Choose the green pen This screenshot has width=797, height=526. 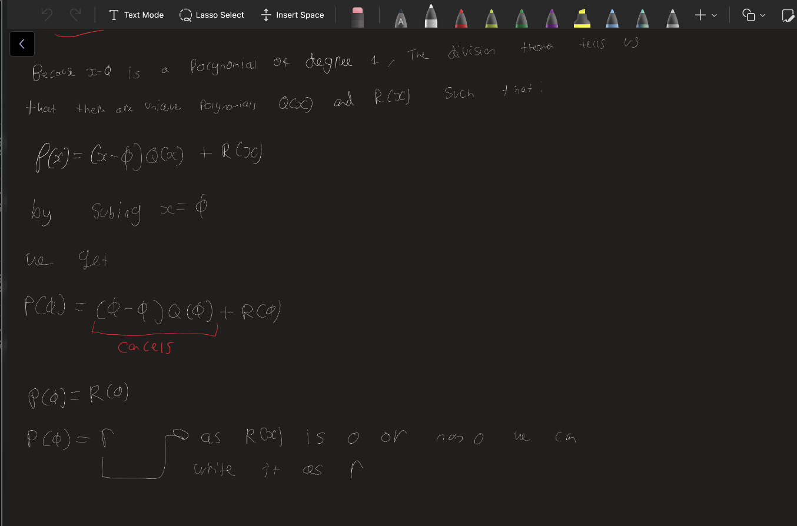[x=522, y=18]
